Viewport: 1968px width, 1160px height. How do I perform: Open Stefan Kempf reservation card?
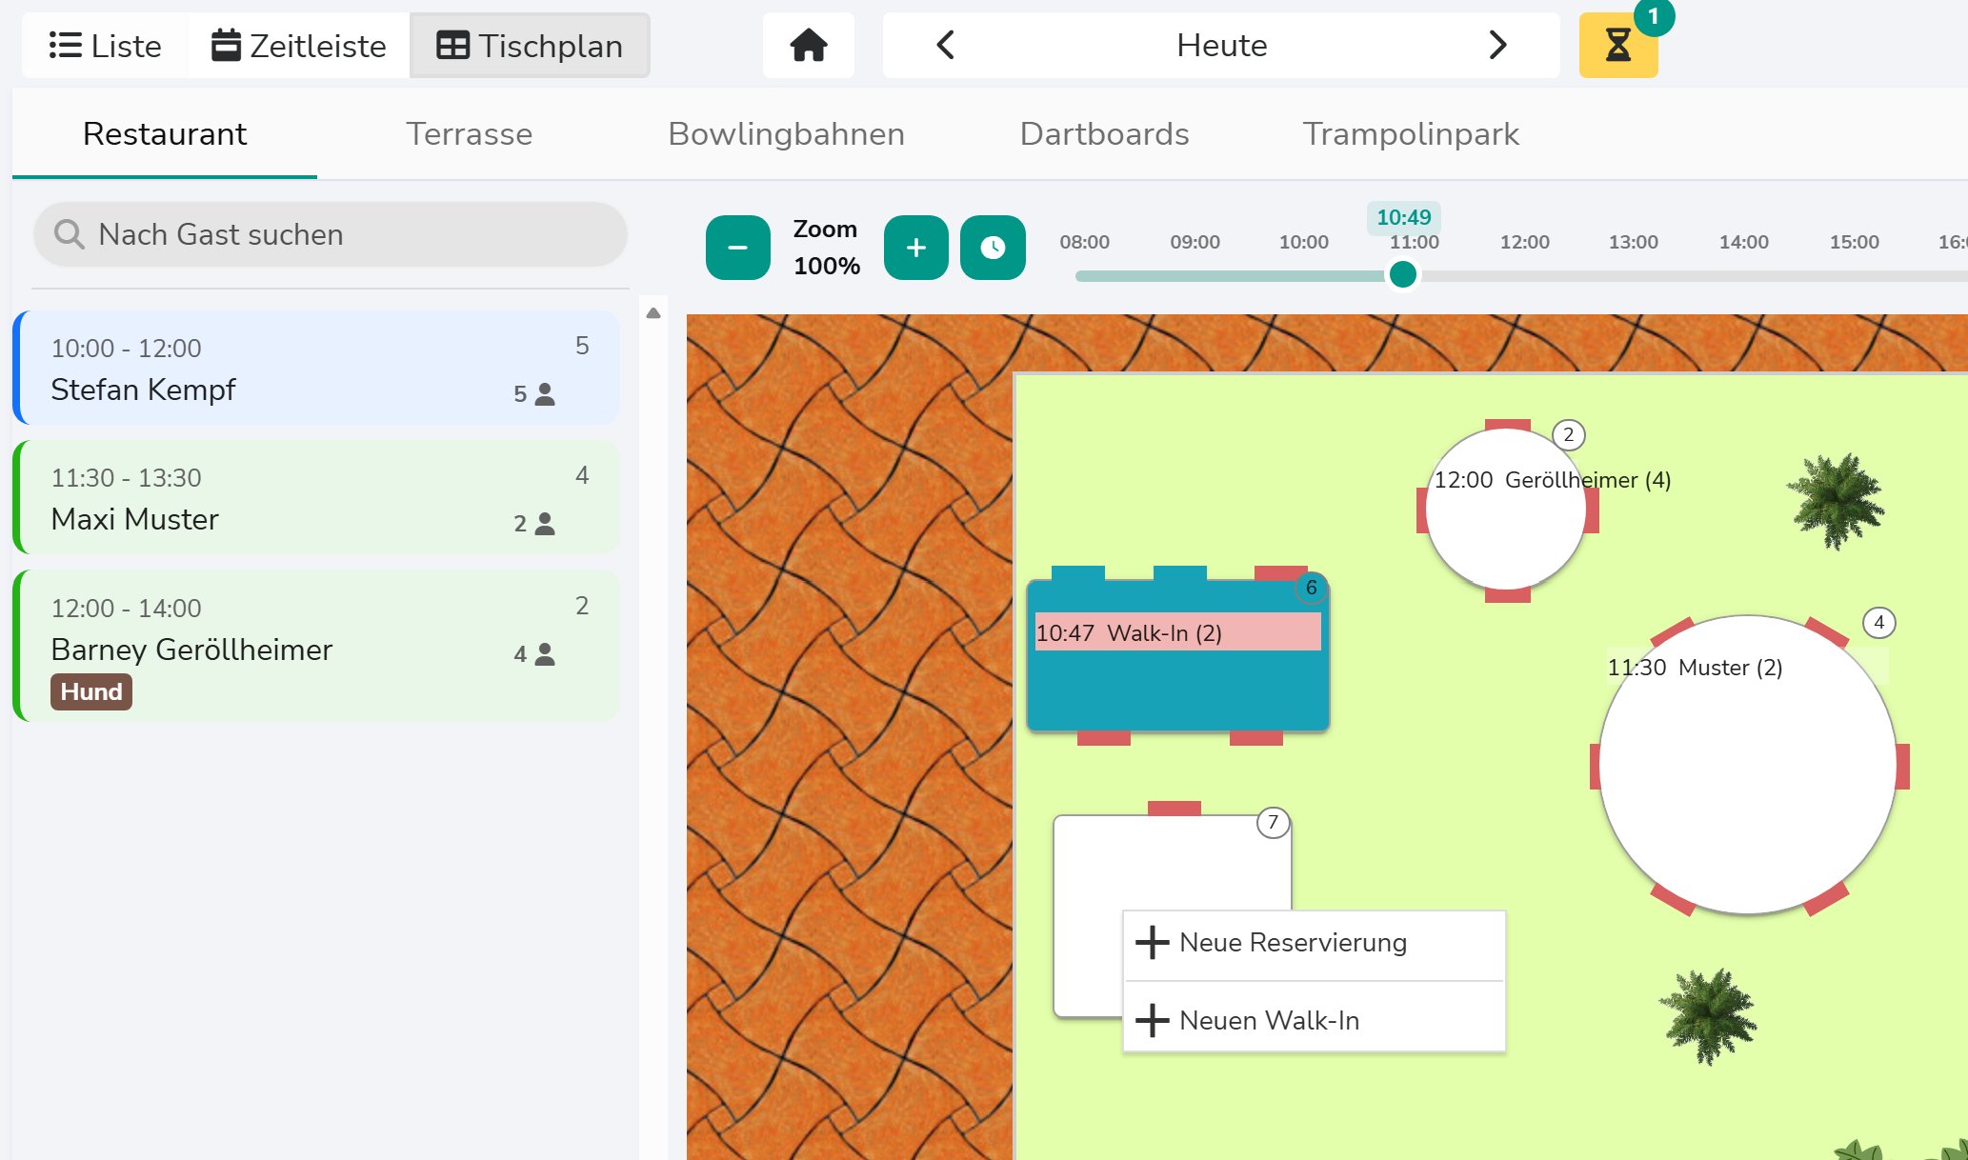(x=316, y=368)
